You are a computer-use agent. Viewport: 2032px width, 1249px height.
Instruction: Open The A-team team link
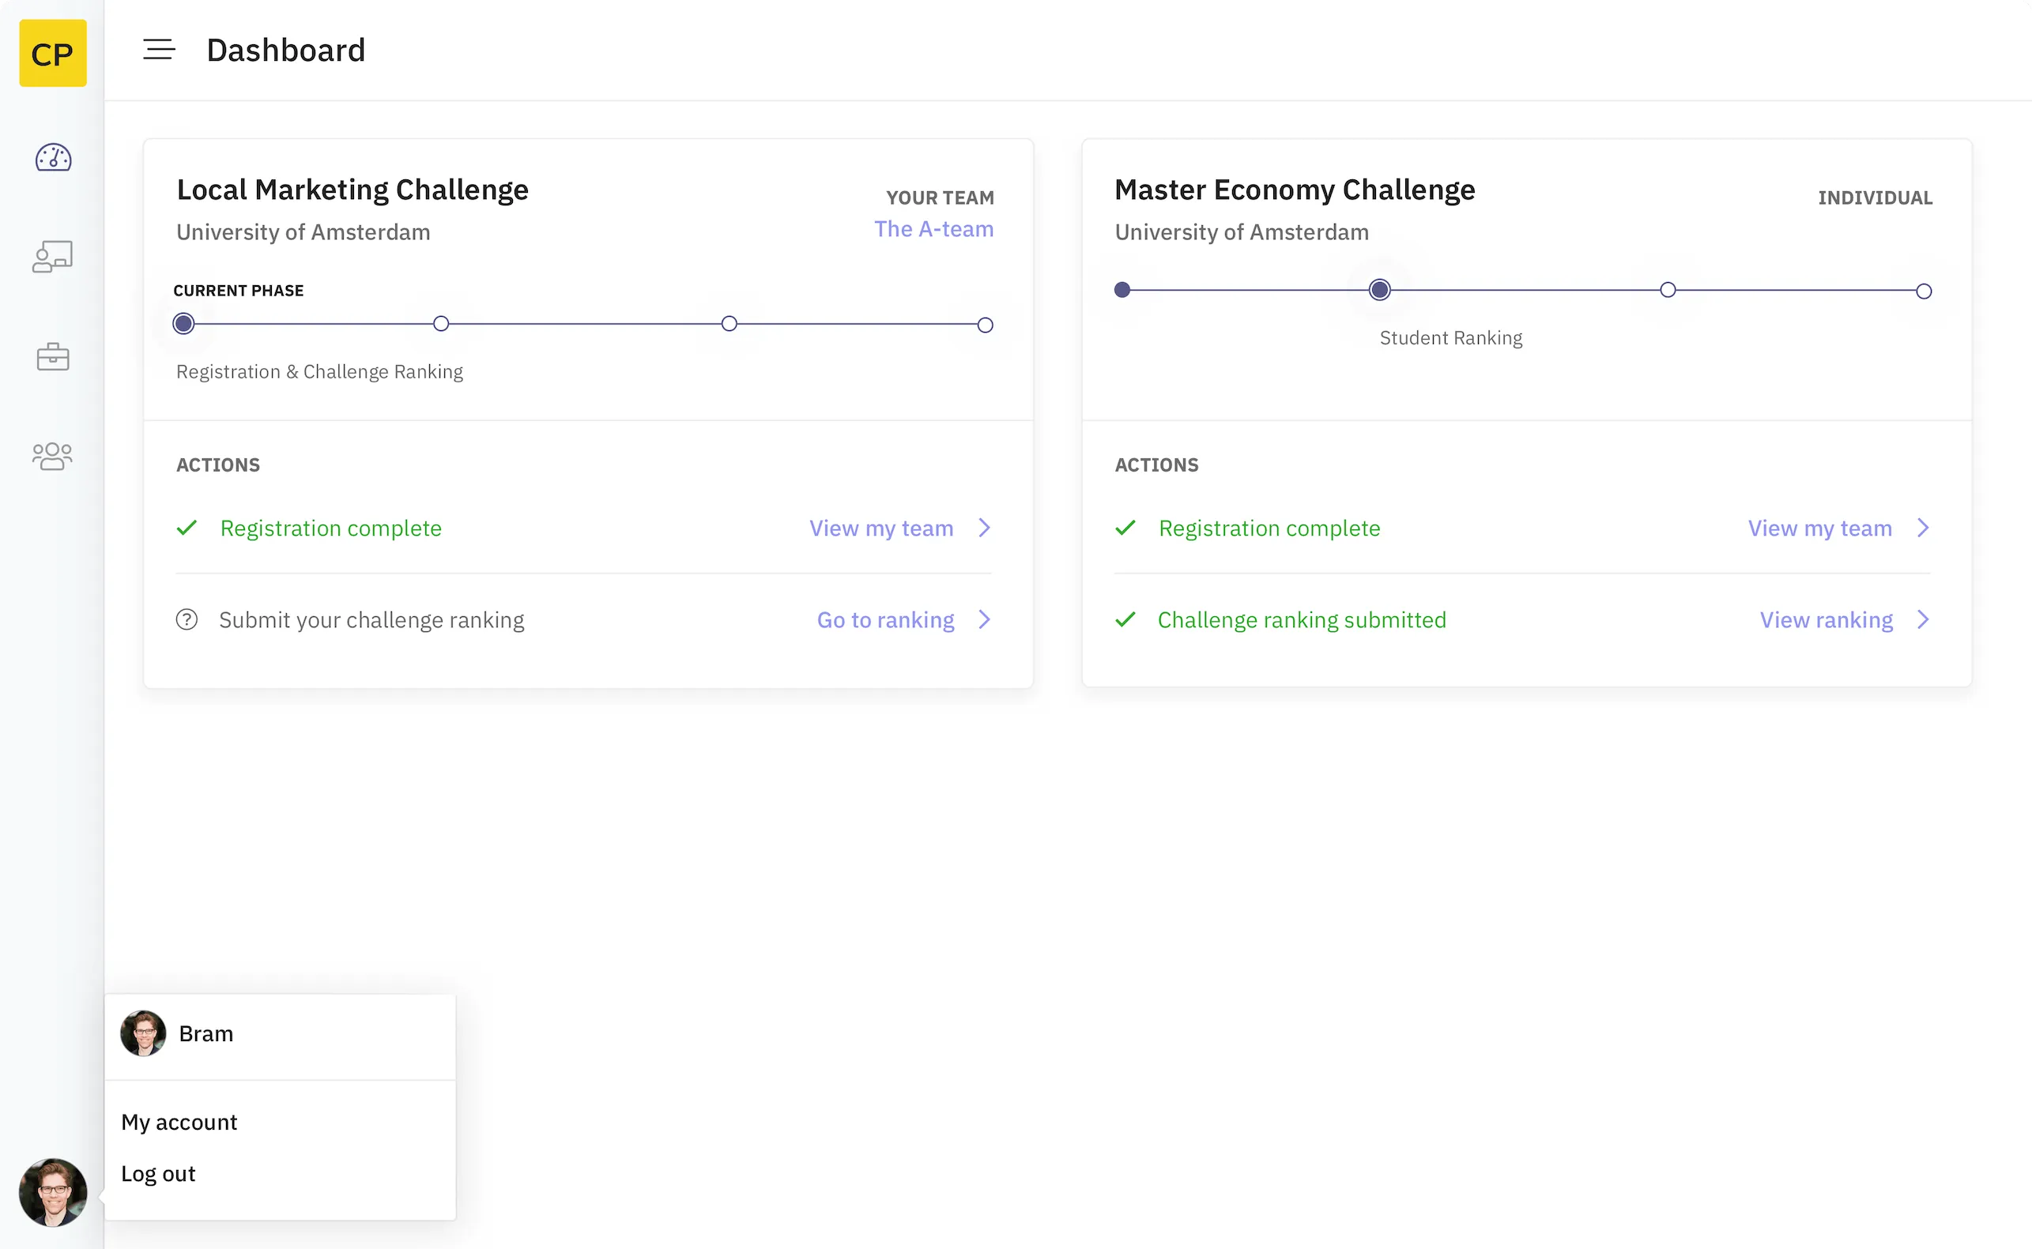(933, 229)
